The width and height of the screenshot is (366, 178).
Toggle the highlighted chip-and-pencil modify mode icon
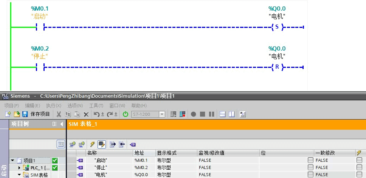pyautogui.click(x=101, y=144)
